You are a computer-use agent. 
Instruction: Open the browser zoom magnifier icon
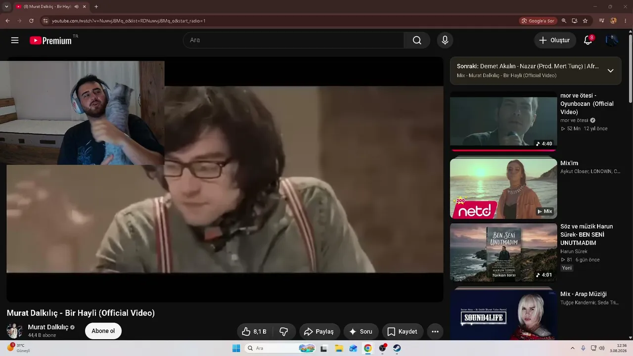pos(564,21)
